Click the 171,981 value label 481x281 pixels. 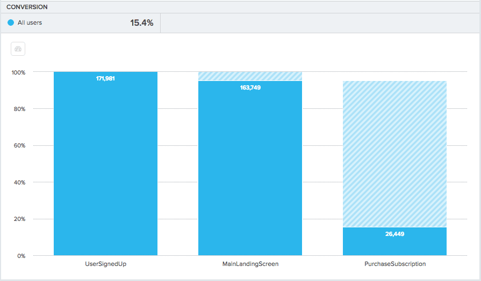pos(105,78)
